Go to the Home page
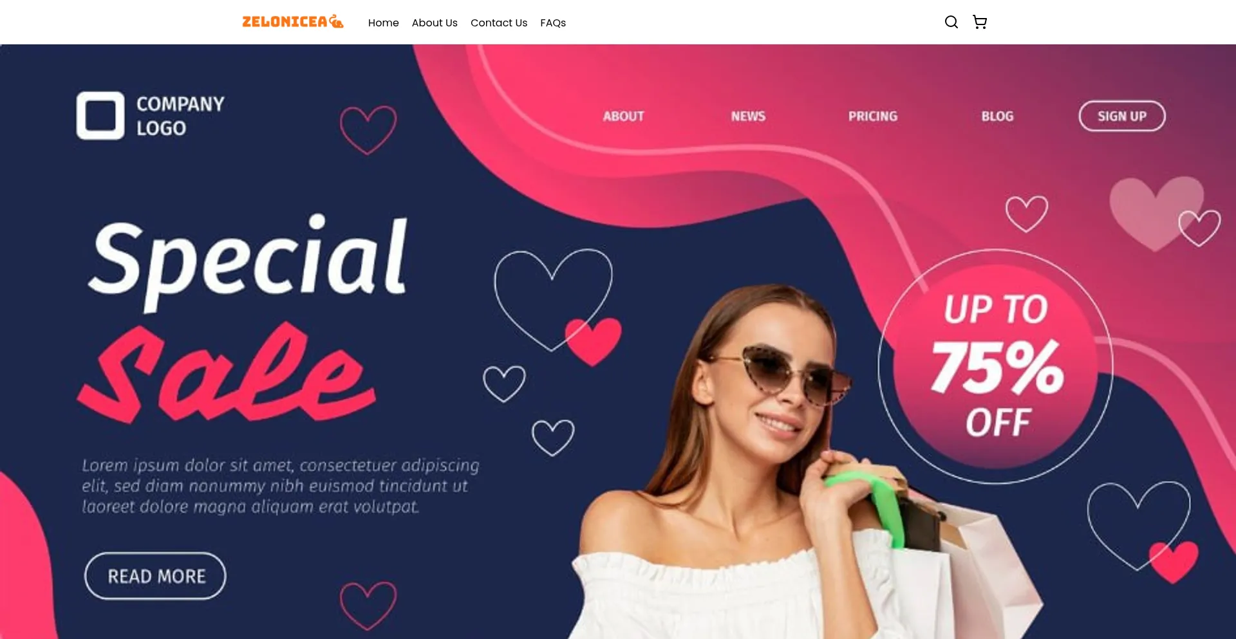The height and width of the screenshot is (639, 1236). tap(384, 23)
